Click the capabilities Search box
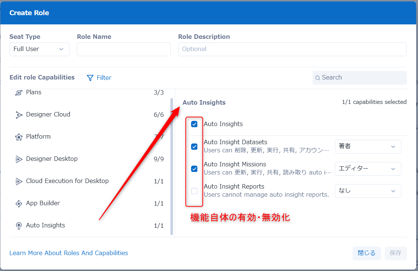The width and height of the screenshot is (418, 271). 360,78
